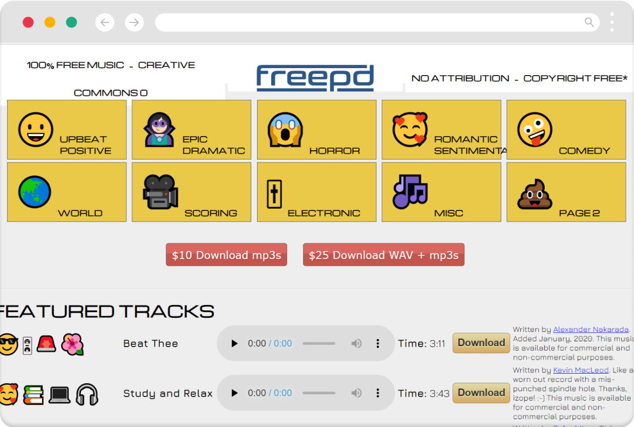Click the freepd logo

(x=315, y=77)
